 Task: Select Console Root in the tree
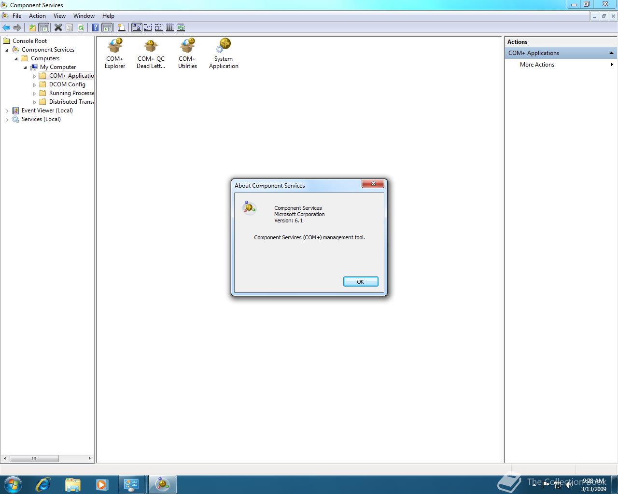point(29,41)
